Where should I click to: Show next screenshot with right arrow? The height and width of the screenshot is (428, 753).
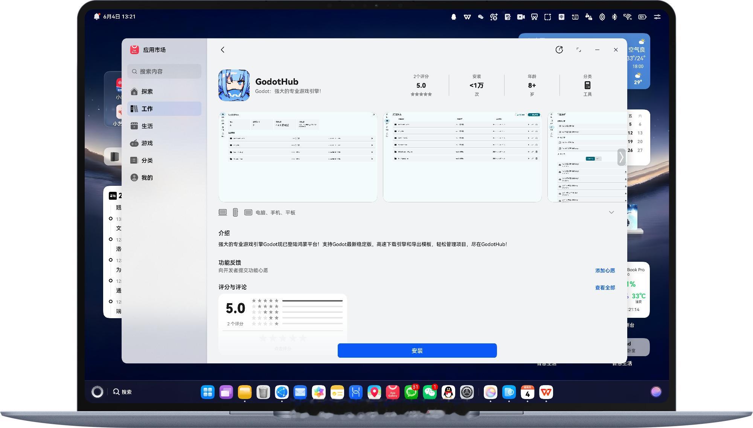621,157
